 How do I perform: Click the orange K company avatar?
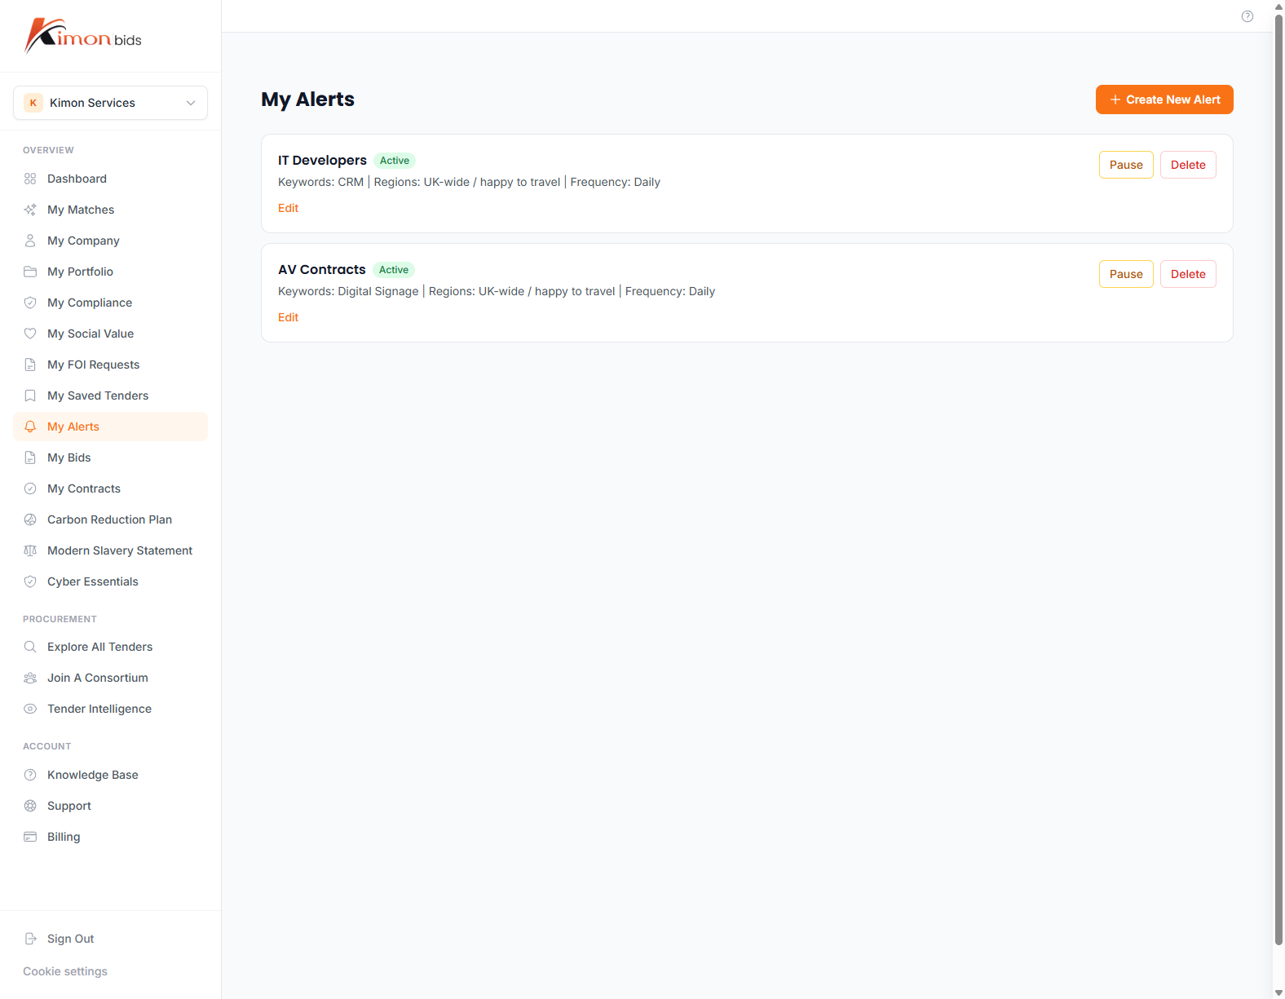(33, 103)
